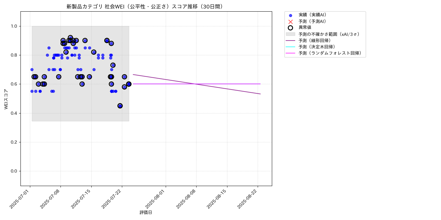The width and height of the screenshot is (441, 220).
Task: Click the y-axis tick 0.6
Action: point(14,84)
